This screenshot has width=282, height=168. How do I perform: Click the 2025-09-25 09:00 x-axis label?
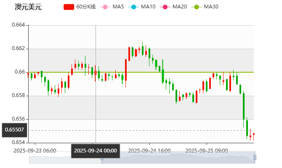(x=206, y=150)
